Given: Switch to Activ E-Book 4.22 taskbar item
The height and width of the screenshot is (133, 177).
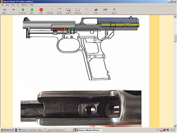Looking at the screenshot, I should coord(60,130).
